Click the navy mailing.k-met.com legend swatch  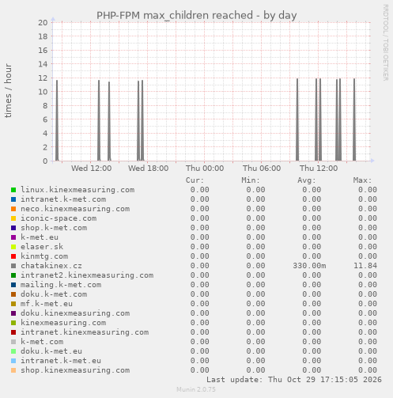[x=13, y=285]
